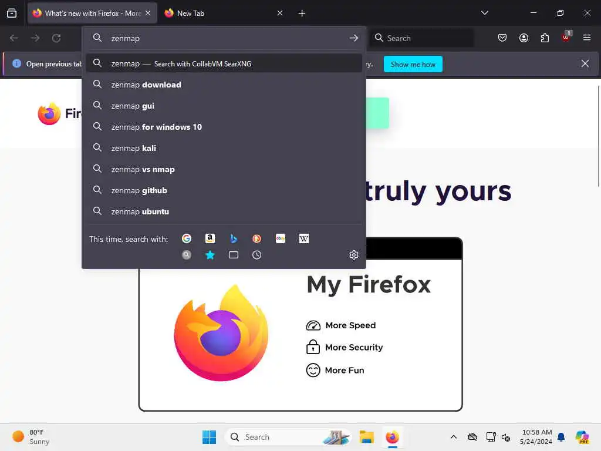
Task: Click the muted volume tray icon
Action: pos(506,437)
